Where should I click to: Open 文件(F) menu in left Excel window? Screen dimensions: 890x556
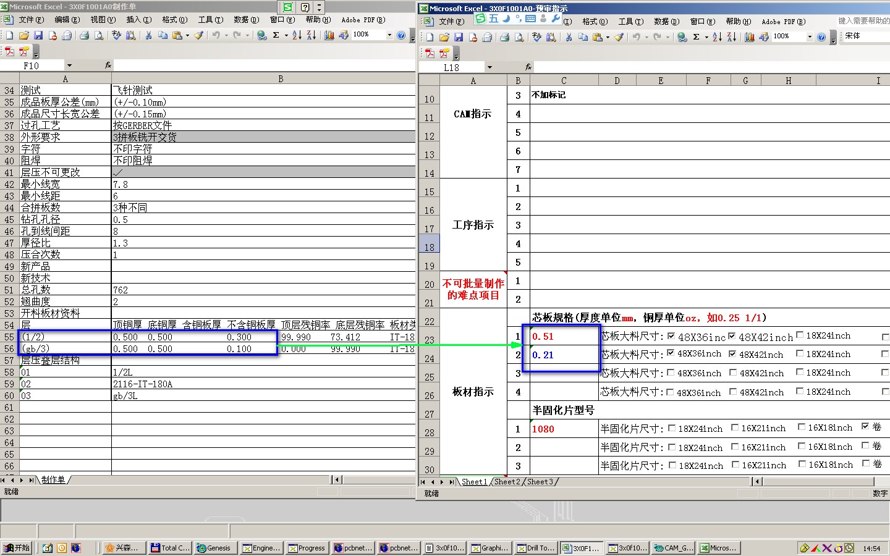pyautogui.click(x=31, y=20)
